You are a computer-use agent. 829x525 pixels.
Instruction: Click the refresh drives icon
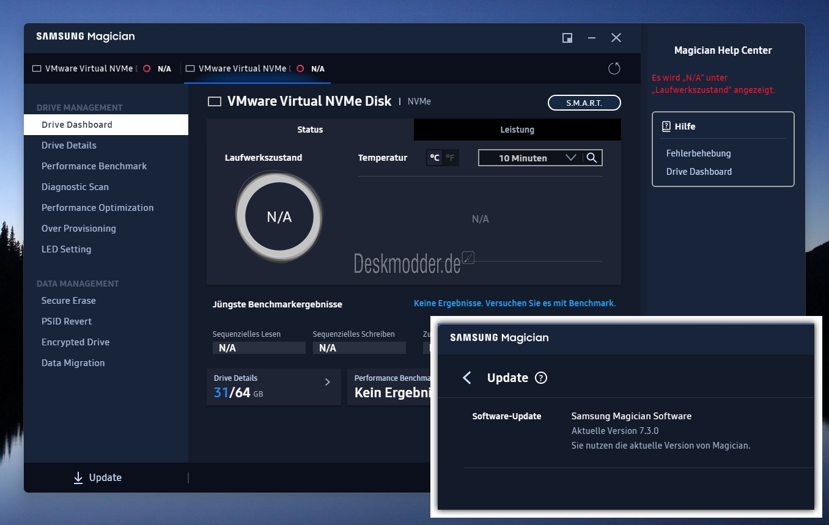click(614, 68)
